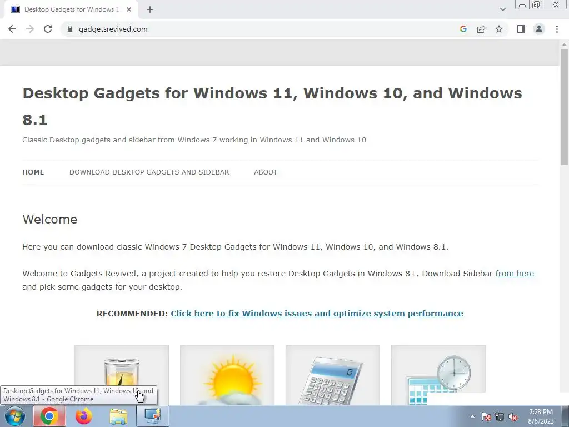Click the site title heading link
This screenshot has height=427, width=569.
[272, 106]
